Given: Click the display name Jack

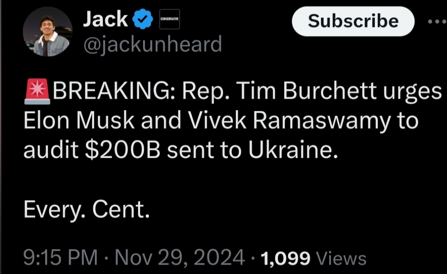Looking at the screenshot, I should tap(105, 19).
